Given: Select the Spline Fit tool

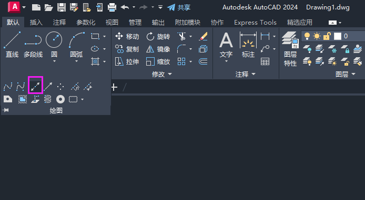Looking at the screenshot, I should [8, 87].
